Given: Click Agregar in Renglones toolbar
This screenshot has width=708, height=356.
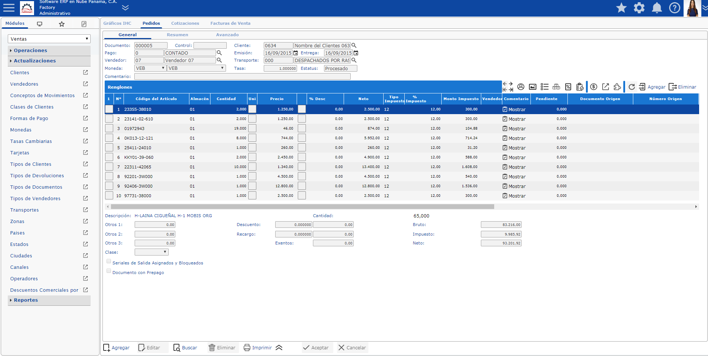Looking at the screenshot, I should coord(652,87).
